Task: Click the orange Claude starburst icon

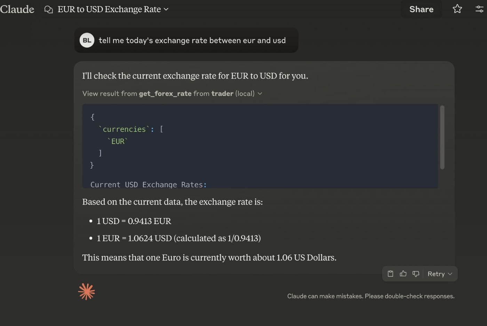Action: [87, 292]
